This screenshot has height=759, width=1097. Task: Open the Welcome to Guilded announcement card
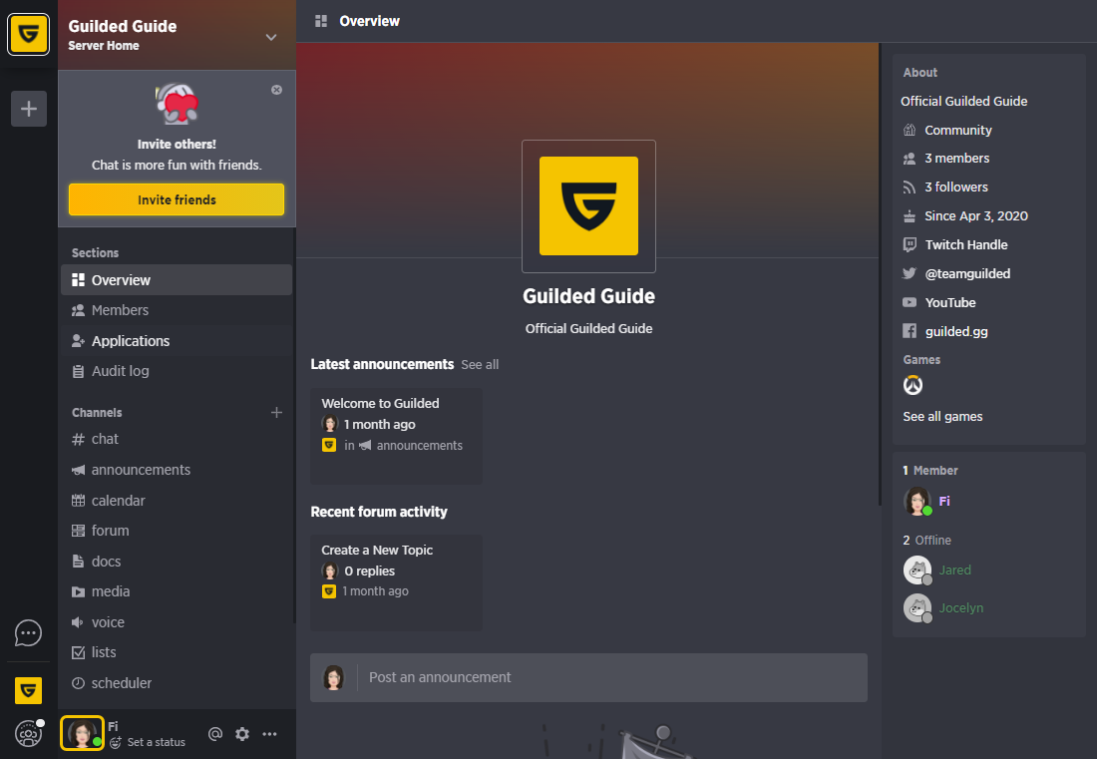pos(396,437)
